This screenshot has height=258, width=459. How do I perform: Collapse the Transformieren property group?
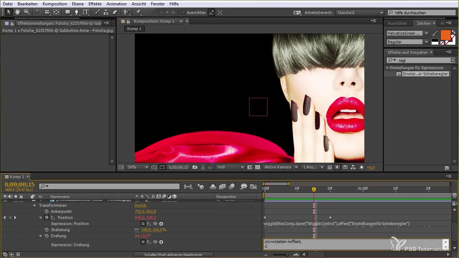(x=34, y=206)
